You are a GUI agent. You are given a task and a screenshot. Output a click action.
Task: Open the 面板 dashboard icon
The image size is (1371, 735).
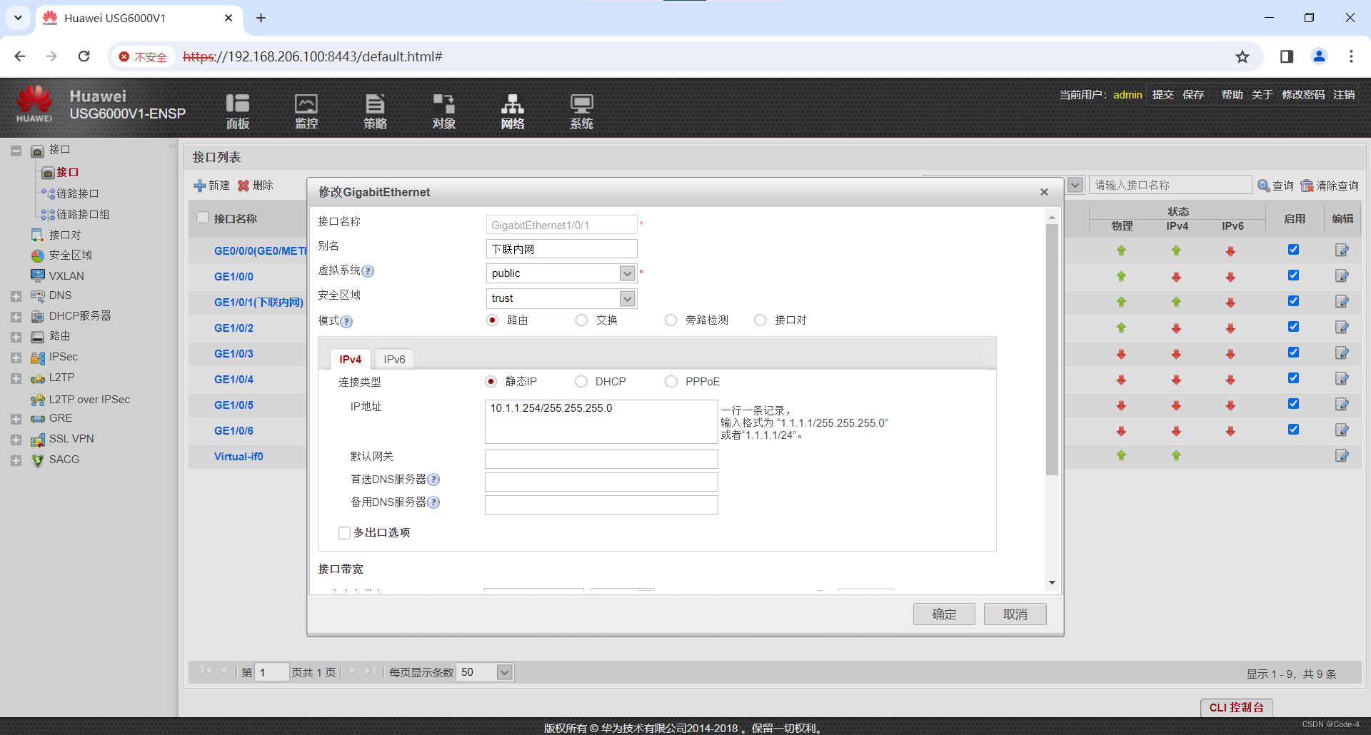[x=238, y=111]
